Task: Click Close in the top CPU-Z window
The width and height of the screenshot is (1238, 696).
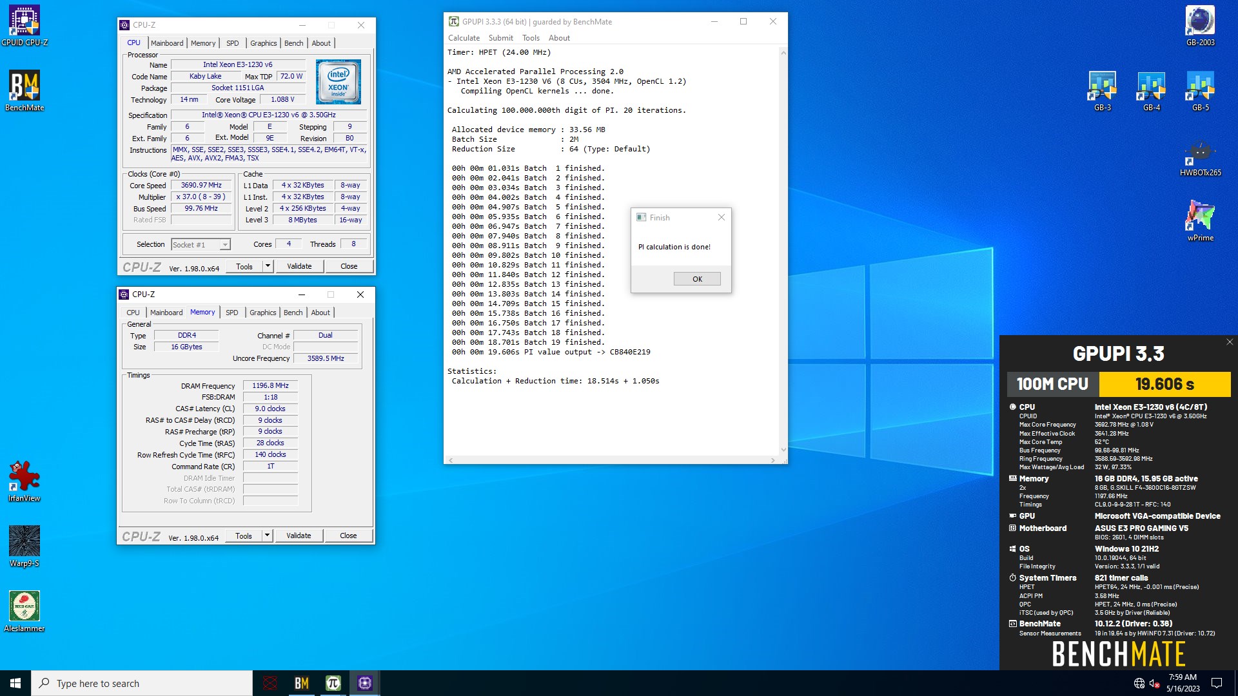Action: (x=349, y=266)
